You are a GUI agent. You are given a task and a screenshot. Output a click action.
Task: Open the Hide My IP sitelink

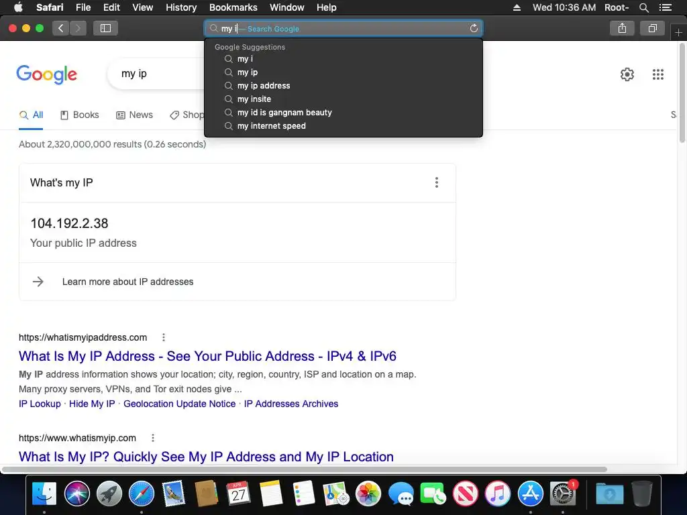pos(92,404)
